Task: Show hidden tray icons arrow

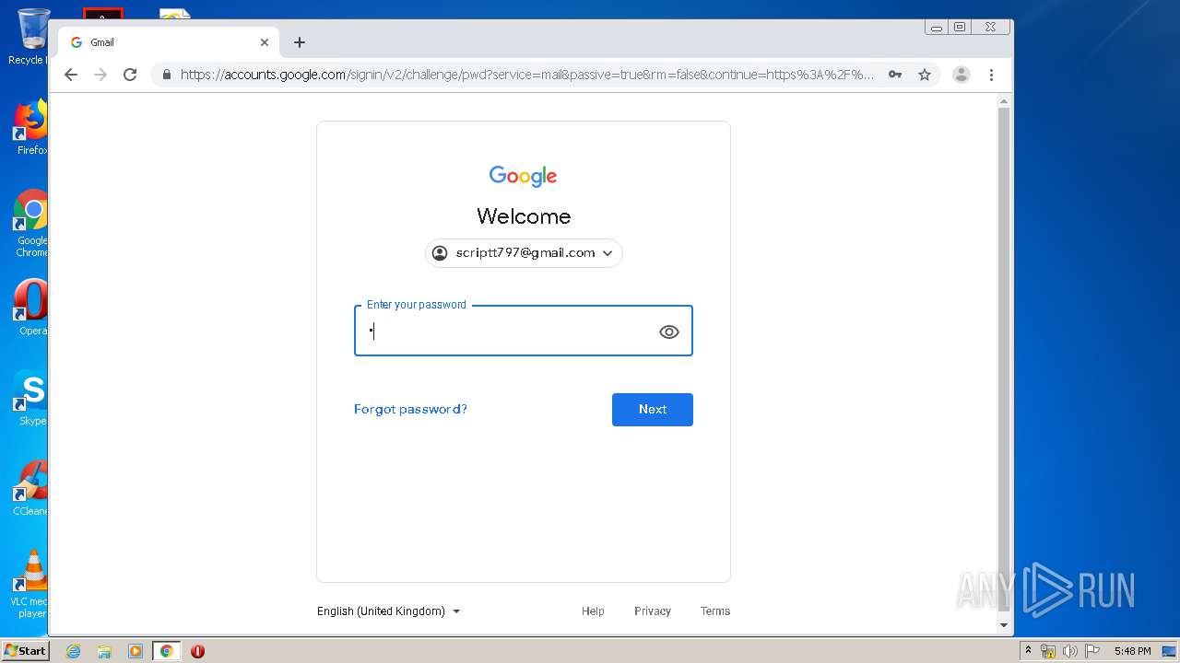Action: click(1028, 651)
